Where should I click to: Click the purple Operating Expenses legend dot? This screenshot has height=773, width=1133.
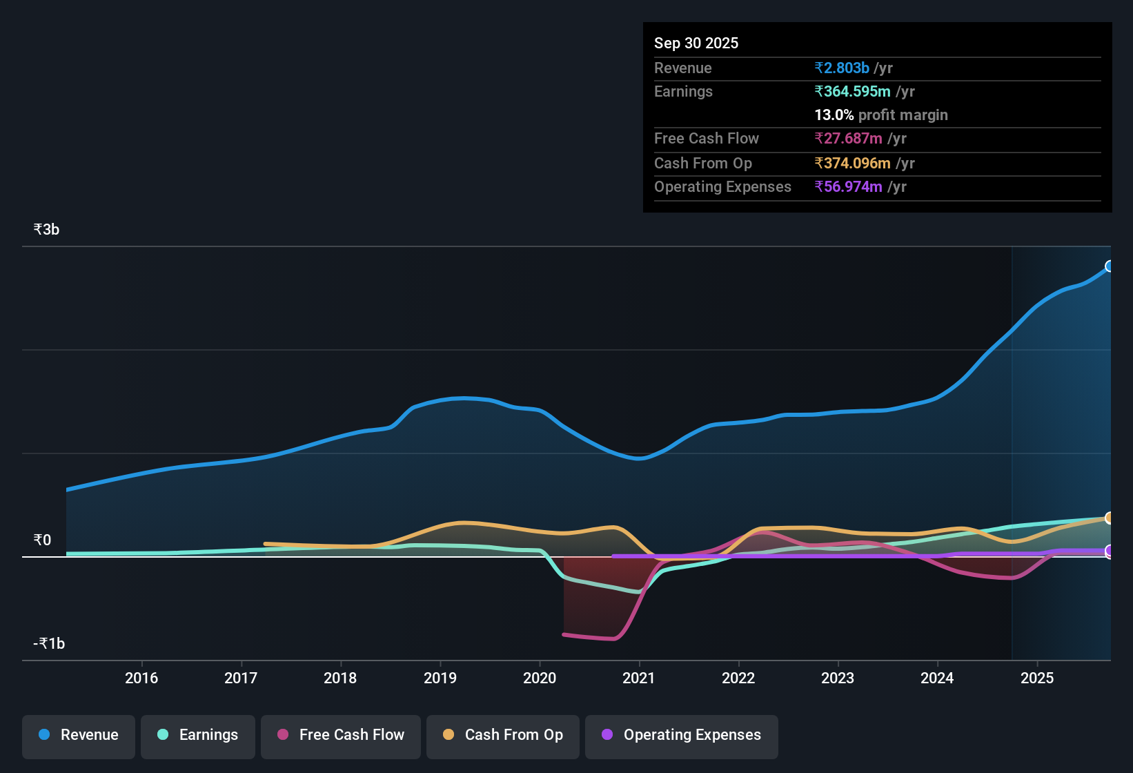607,735
